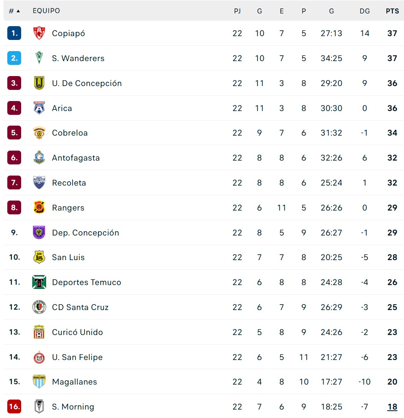The image size is (404, 418).
Task: Click the S. Wanderers club logo
Action: pyautogui.click(x=39, y=58)
